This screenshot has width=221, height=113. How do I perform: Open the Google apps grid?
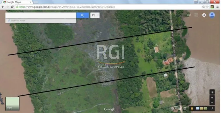pos(196,15)
